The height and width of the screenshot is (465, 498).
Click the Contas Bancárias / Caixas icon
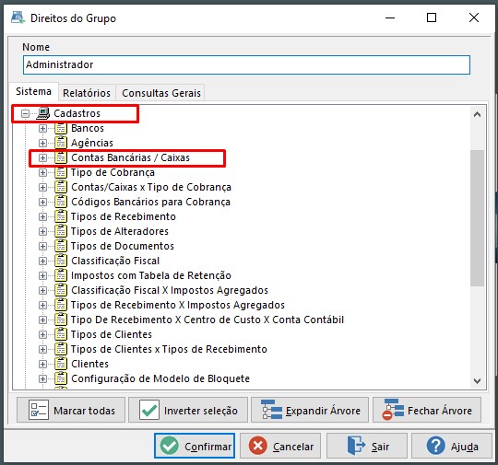61,157
